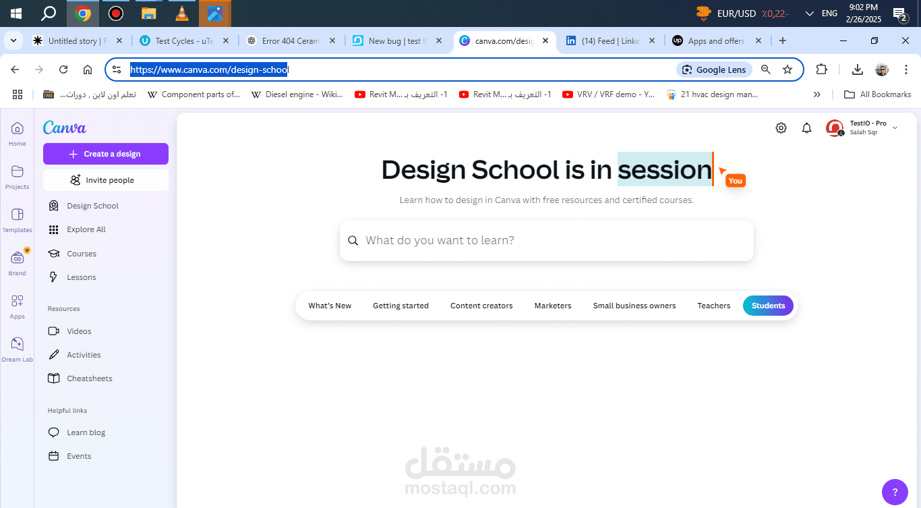The image size is (921, 508).
Task: Click the search magnifier icon in the learn field
Action: [x=353, y=241]
